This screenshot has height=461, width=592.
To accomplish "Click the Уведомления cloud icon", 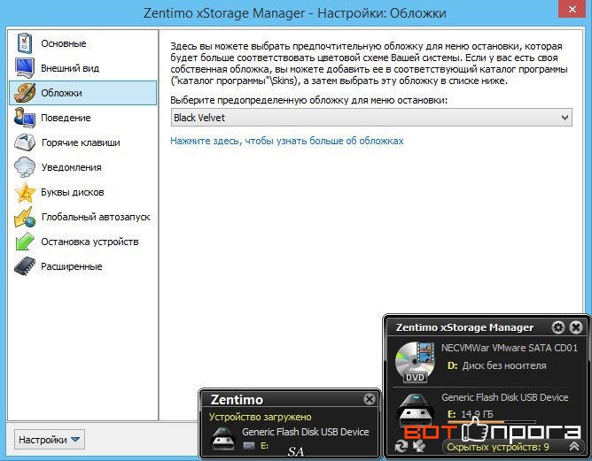I will coord(25,167).
